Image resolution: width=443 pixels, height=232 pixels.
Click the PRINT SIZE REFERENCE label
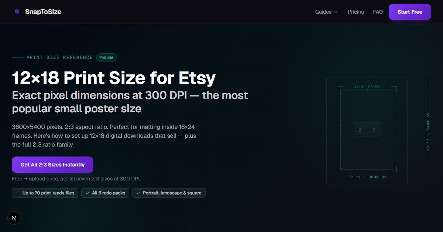(60, 57)
